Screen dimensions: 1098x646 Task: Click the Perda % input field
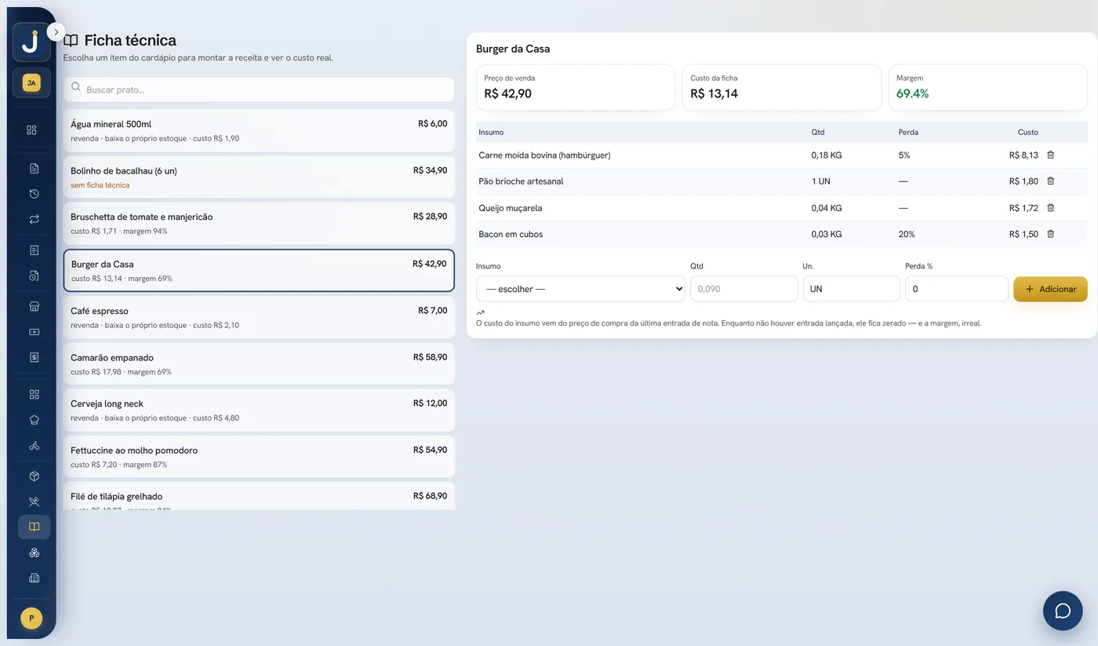(x=957, y=289)
